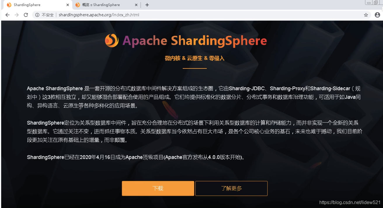
Task: Close the first ShardingSphere tab
Action: point(68,5)
